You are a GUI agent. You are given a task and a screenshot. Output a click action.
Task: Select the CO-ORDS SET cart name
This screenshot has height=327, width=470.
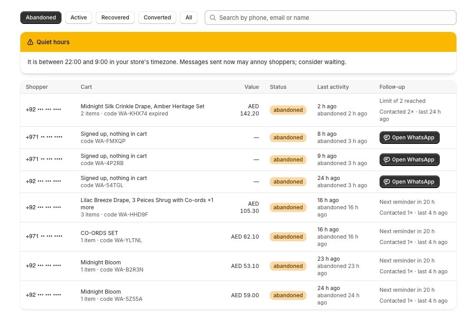click(x=99, y=233)
